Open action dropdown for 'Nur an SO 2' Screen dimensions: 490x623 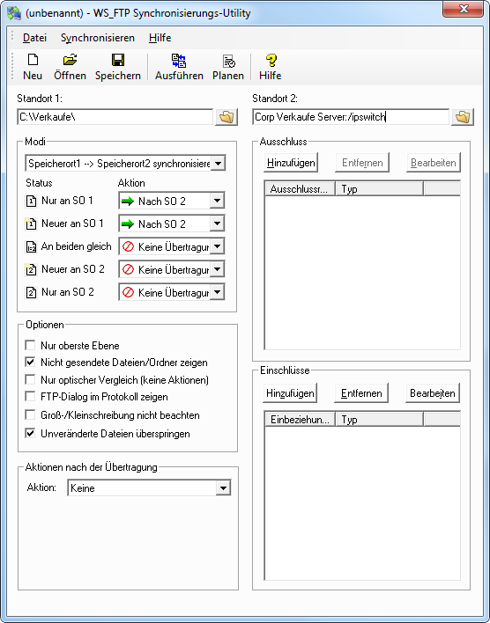pos(217,292)
